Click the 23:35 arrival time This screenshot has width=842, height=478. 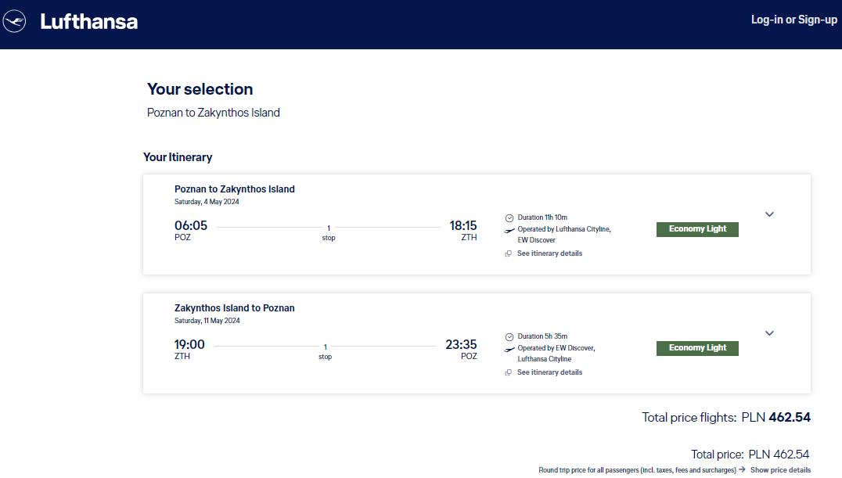[461, 344]
